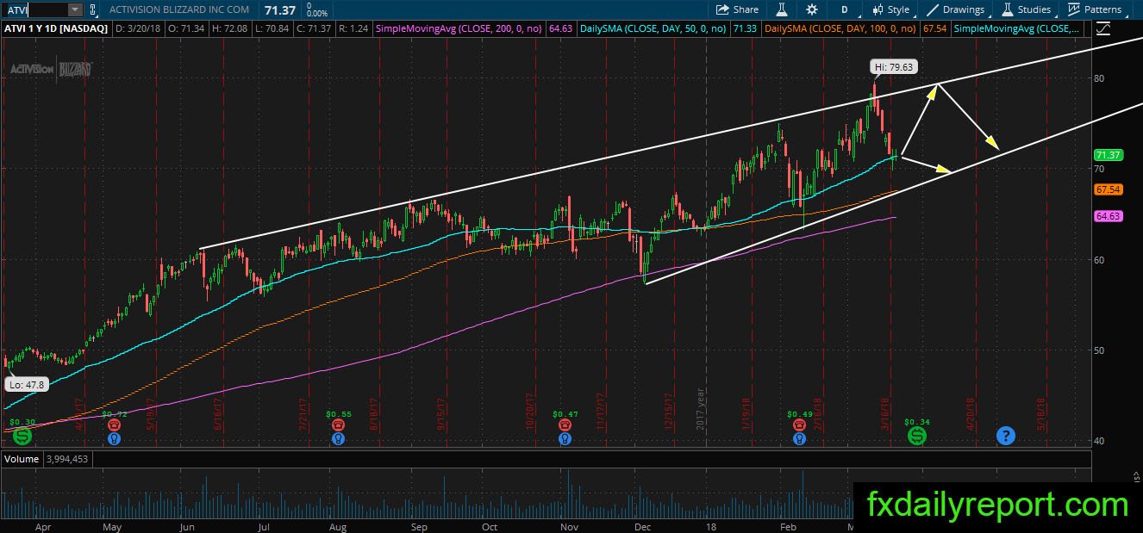Click the pencil icon on Drawings
The width and height of the screenshot is (1143, 533).
pos(934,9)
